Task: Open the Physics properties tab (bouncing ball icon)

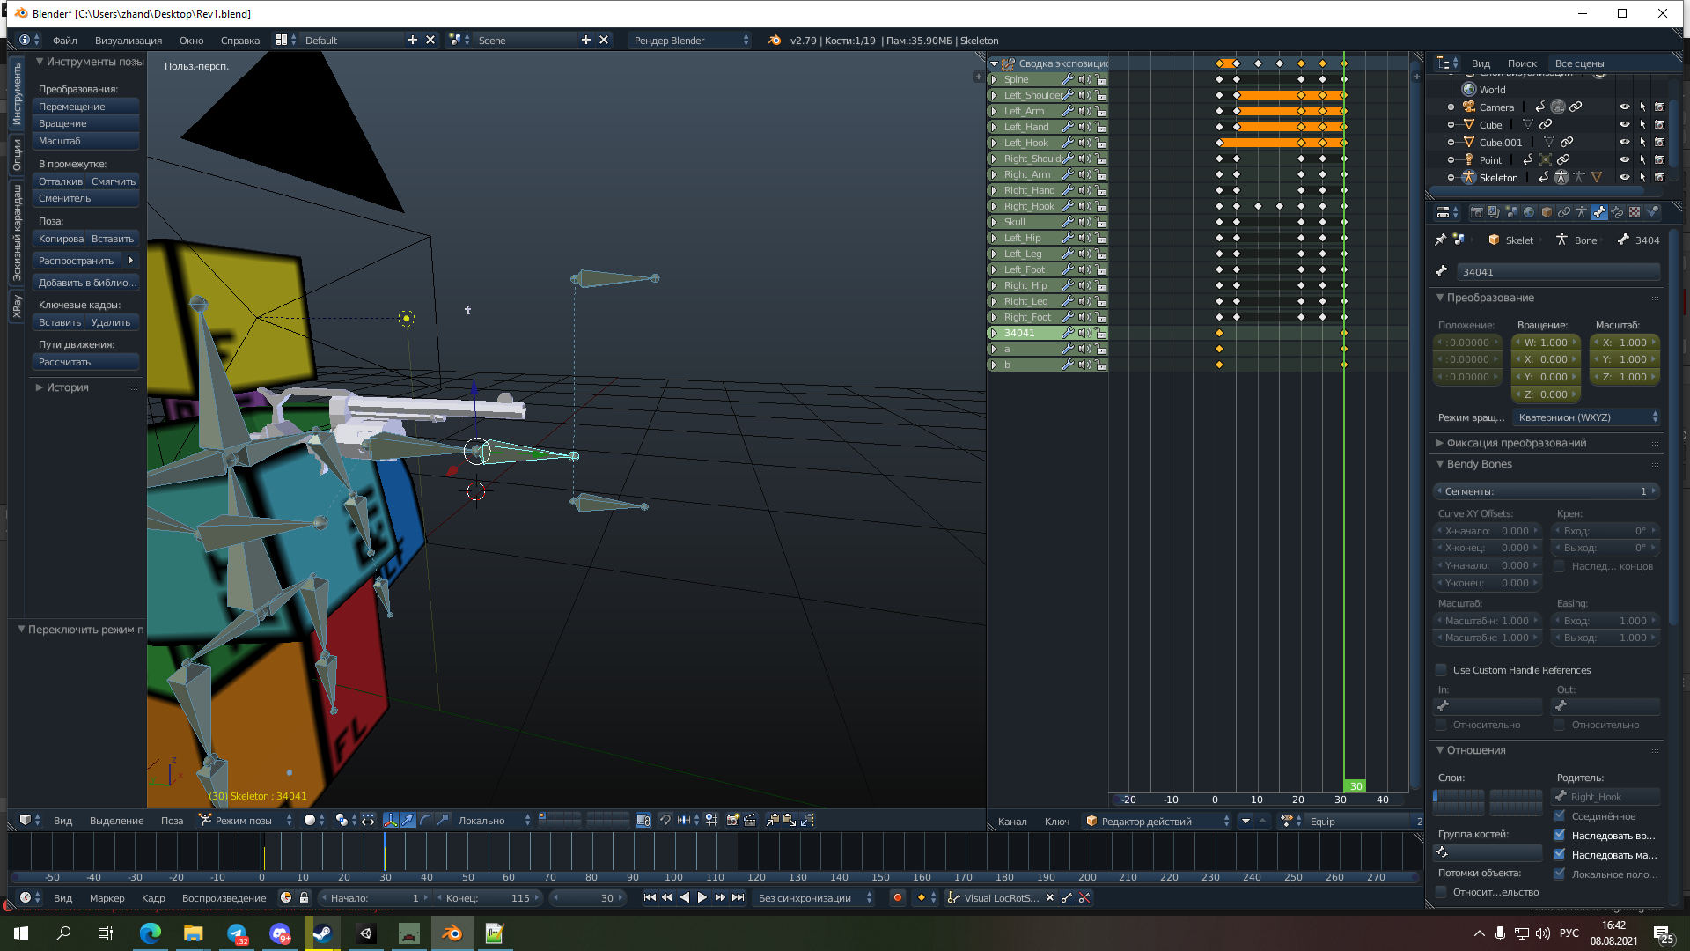Action: click(1652, 212)
